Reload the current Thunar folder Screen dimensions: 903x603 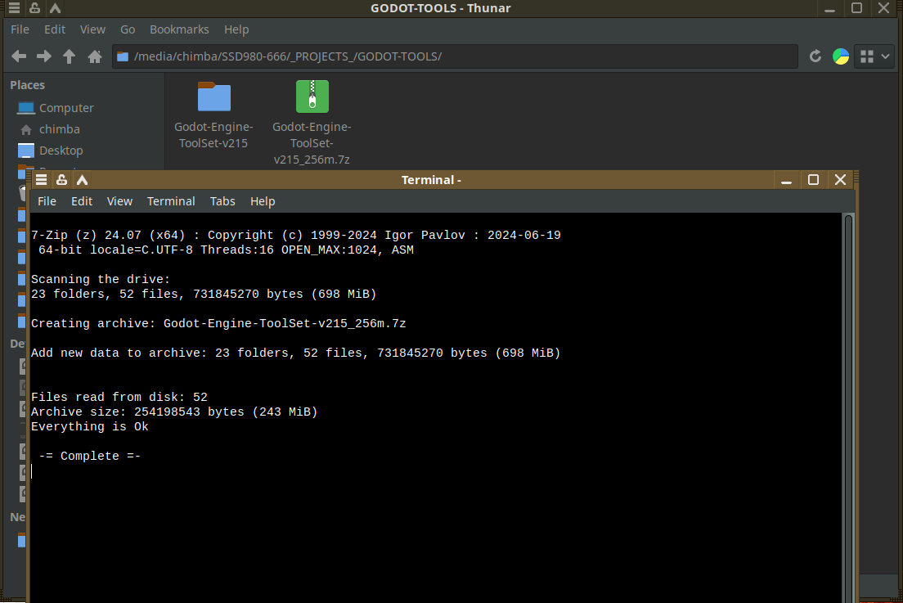coord(815,56)
